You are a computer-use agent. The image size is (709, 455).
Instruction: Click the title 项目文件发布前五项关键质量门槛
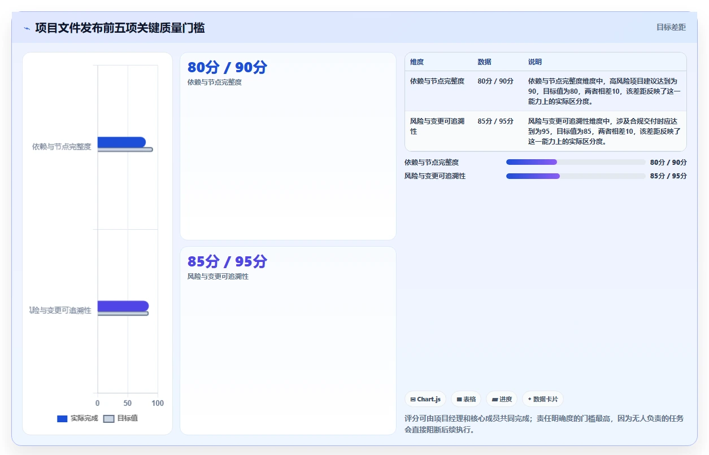(120, 28)
